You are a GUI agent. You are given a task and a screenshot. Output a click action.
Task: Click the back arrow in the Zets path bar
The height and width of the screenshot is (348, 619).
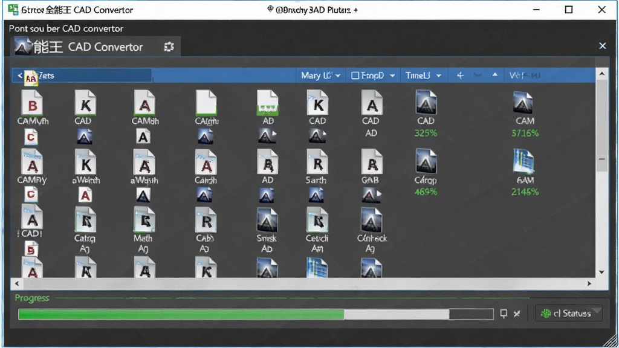(x=19, y=76)
